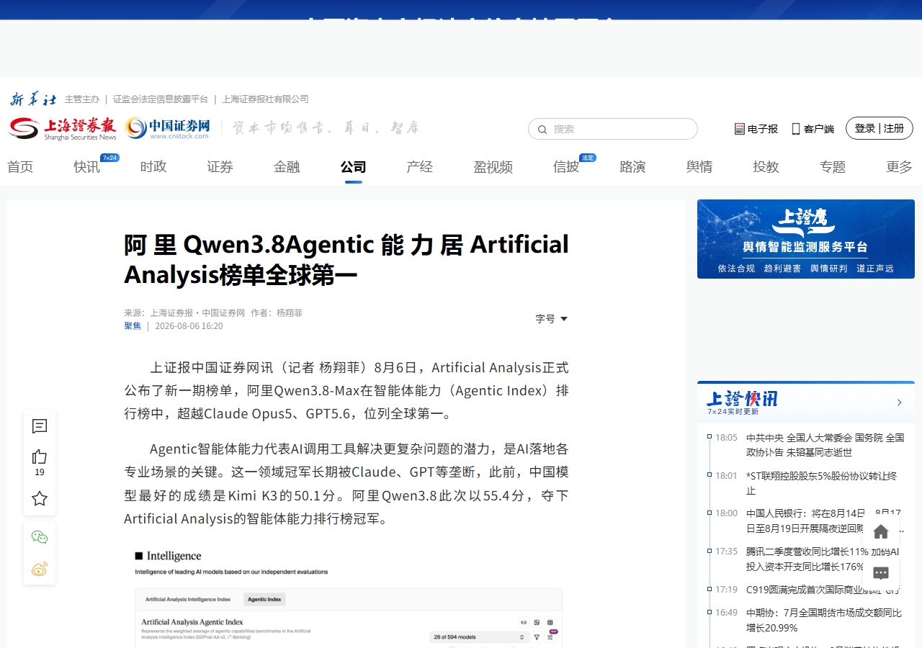
Task: Click publish time 2026-08-06 16:20
Action: click(x=189, y=326)
